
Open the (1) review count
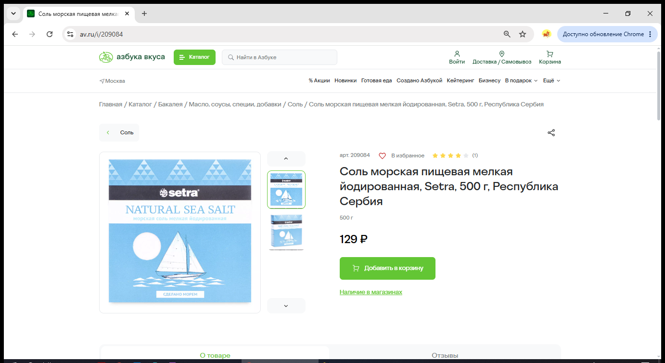[x=475, y=156]
